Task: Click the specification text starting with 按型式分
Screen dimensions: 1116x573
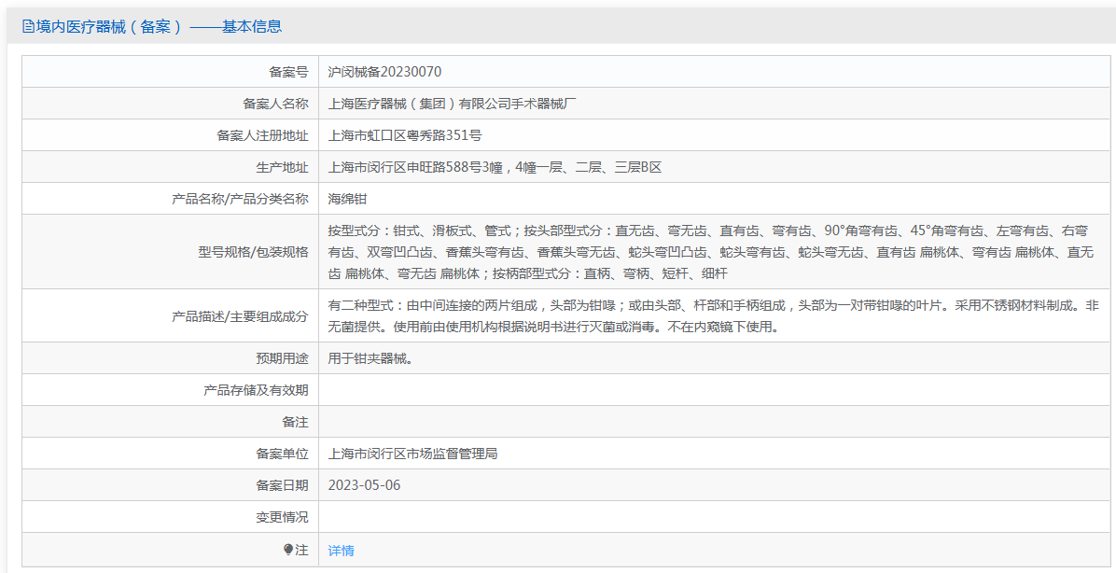Action: [711, 252]
